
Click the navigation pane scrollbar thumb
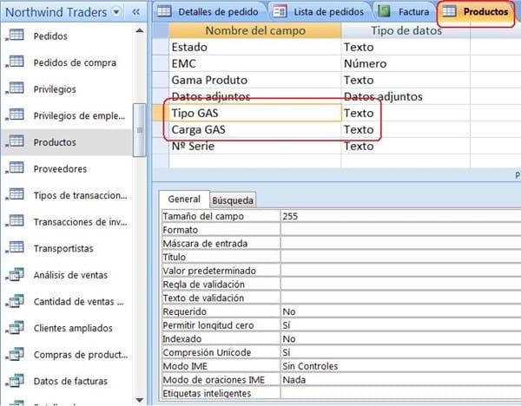point(140,130)
